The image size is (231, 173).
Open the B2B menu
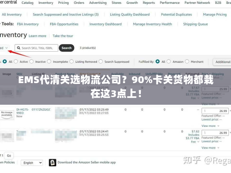[218, 3]
